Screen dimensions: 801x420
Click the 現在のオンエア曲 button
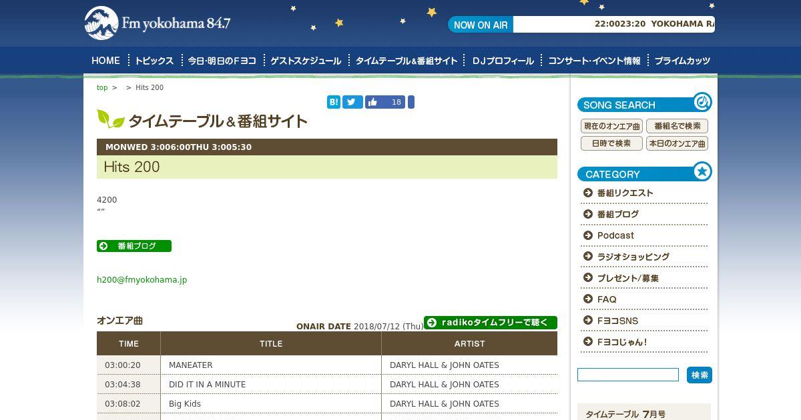point(611,126)
